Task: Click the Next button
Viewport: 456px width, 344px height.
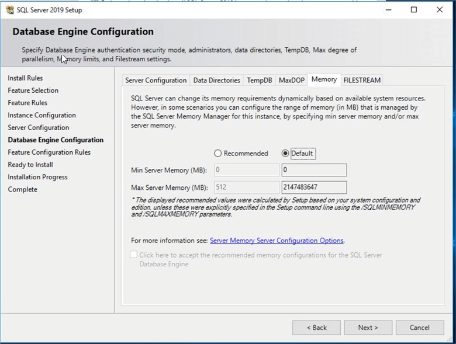Action: pos(368,328)
